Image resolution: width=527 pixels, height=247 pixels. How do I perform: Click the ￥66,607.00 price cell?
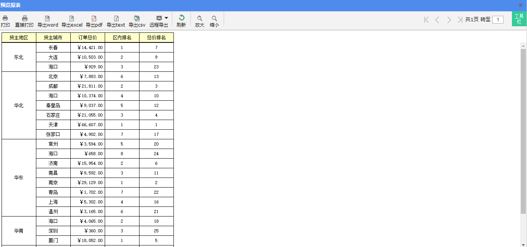(88, 125)
